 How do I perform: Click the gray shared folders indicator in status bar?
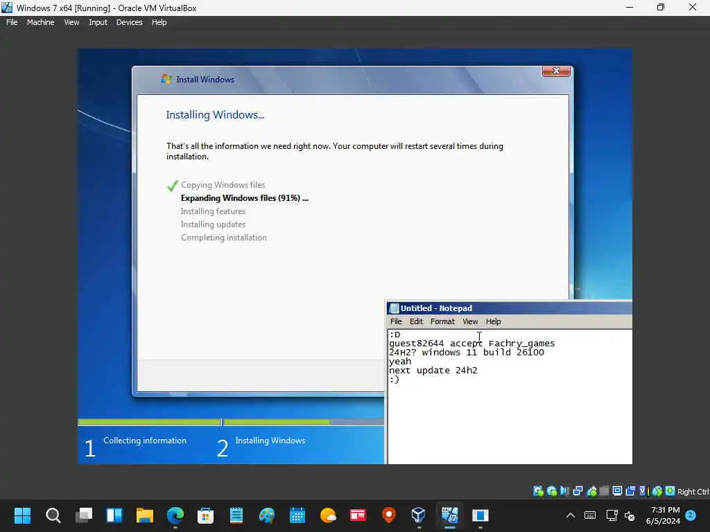coord(604,491)
